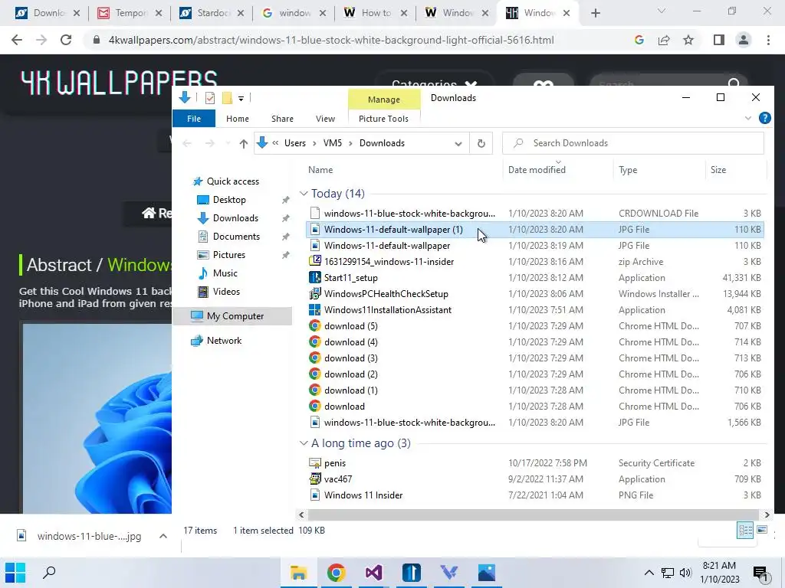Sort by Date modified column header
Screen dimensions: 785x588
click(x=537, y=169)
